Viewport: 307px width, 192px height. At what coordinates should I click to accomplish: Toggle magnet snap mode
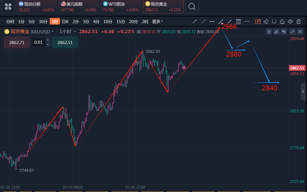click(x=274, y=22)
